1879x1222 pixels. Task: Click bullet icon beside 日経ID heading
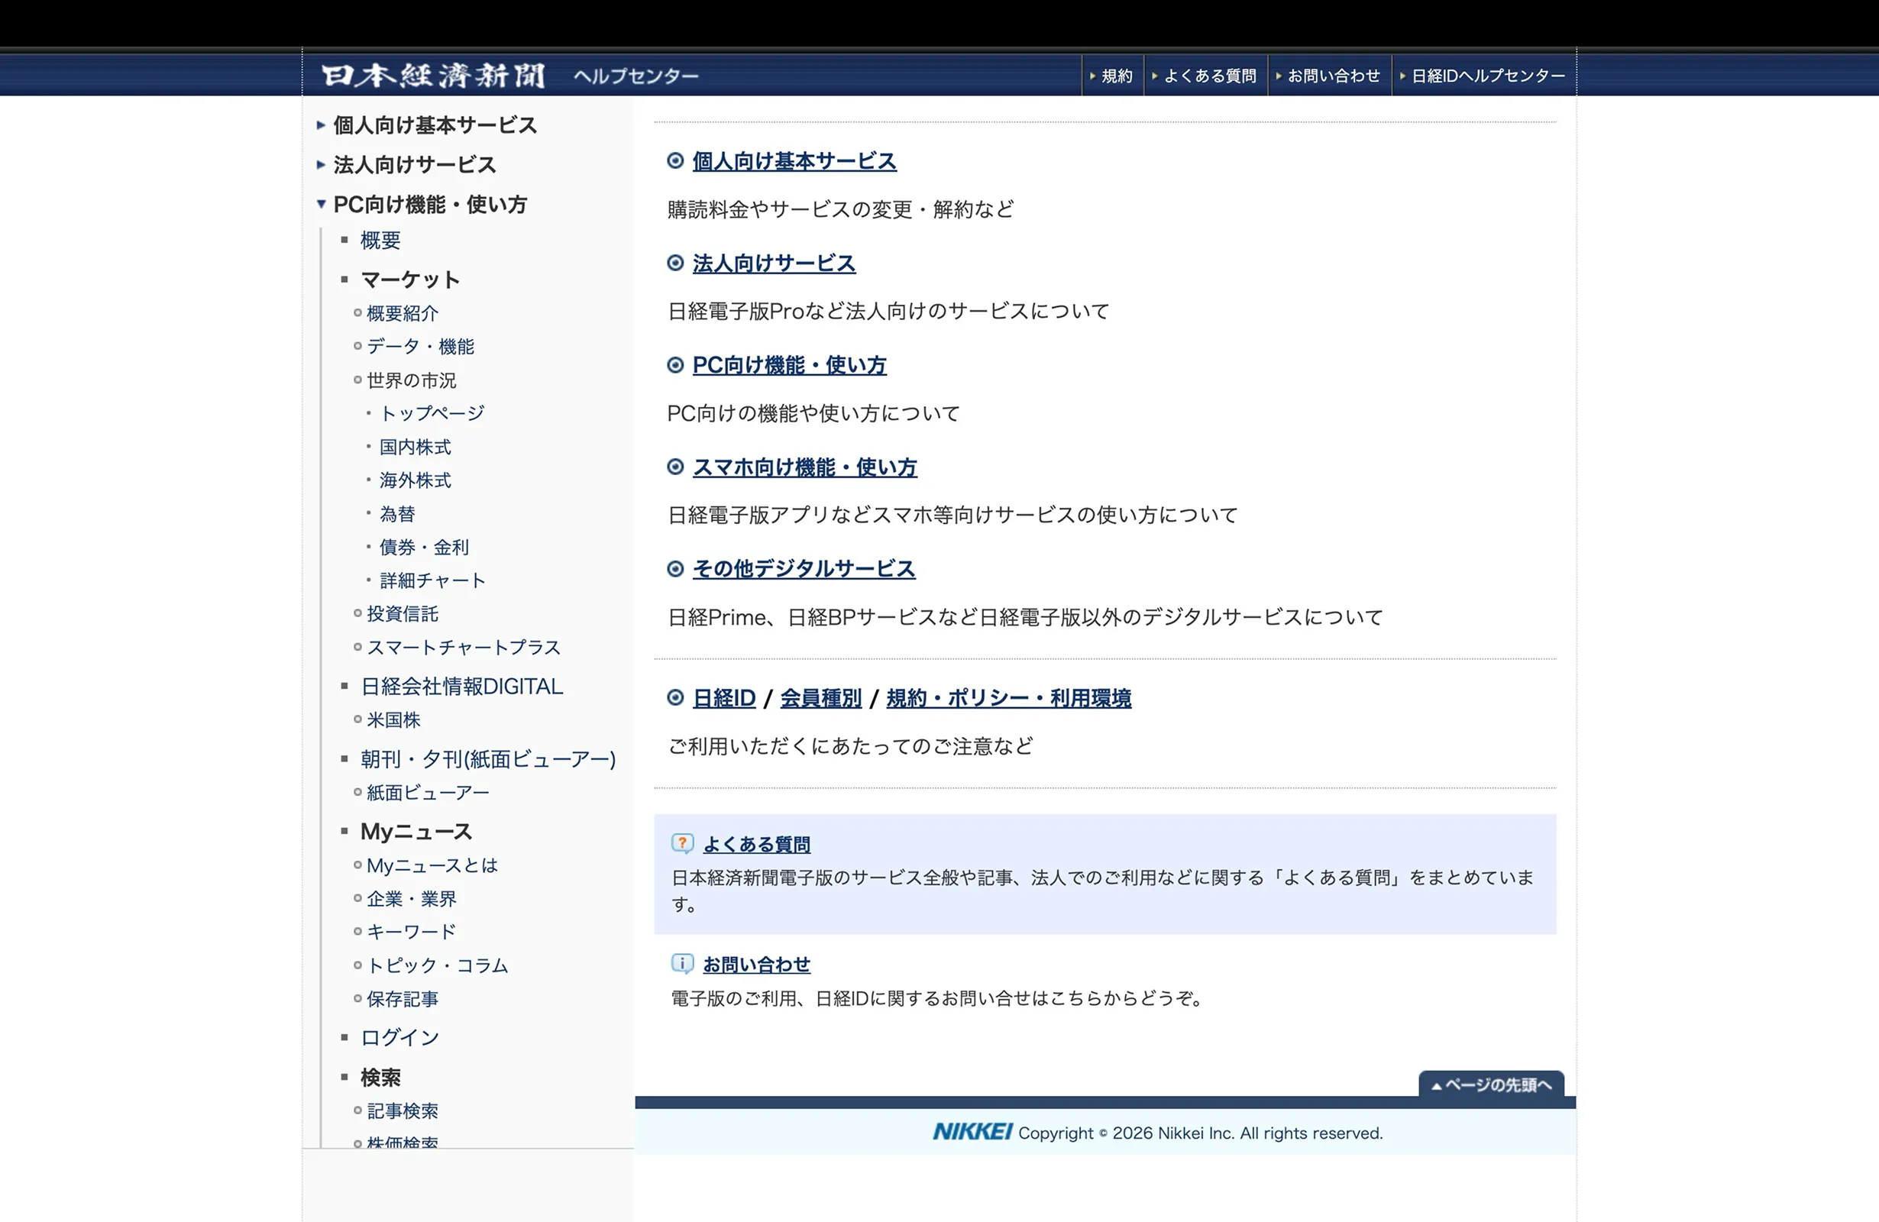pos(675,698)
